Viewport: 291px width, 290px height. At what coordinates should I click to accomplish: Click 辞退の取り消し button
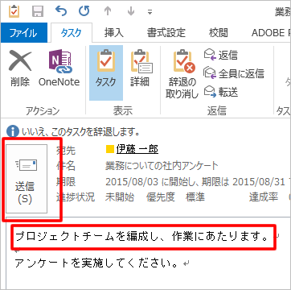coord(182,74)
